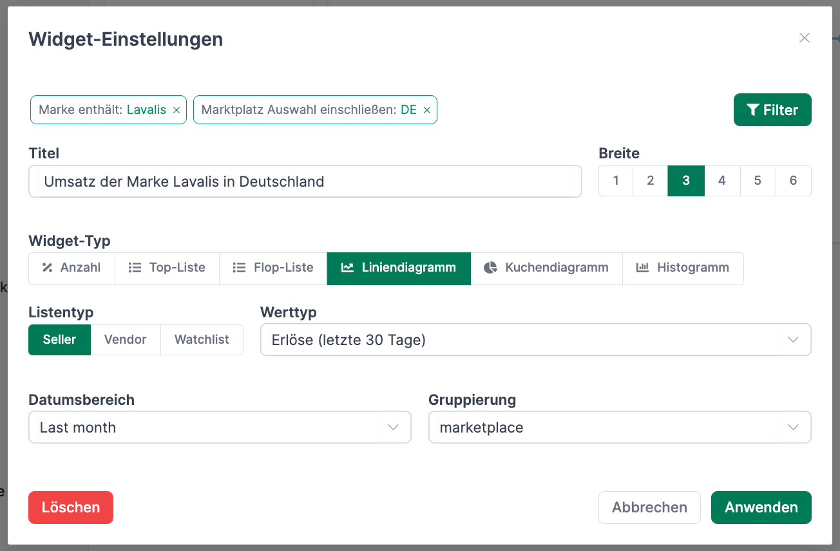
Task: Click the Gruppierung chevron arrow
Action: [793, 427]
